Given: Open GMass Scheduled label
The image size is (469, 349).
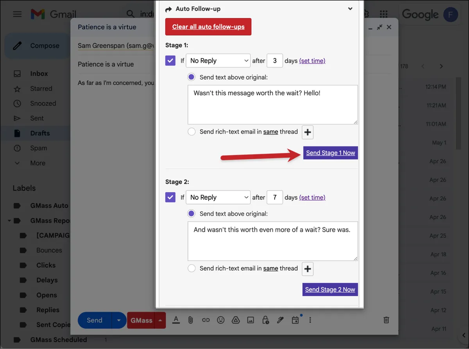Looking at the screenshot, I should (x=59, y=340).
